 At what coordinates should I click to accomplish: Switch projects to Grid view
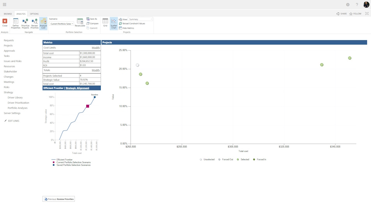point(105,23)
